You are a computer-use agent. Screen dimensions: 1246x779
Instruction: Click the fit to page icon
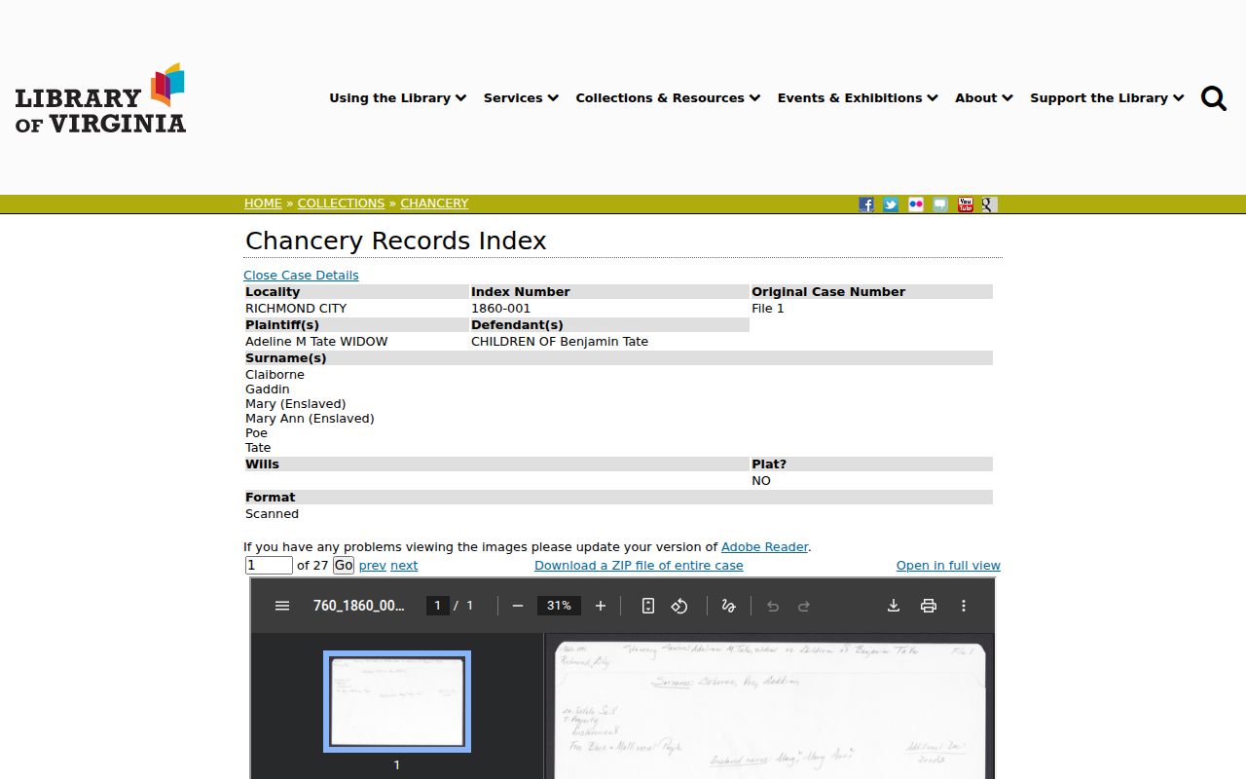click(x=648, y=606)
